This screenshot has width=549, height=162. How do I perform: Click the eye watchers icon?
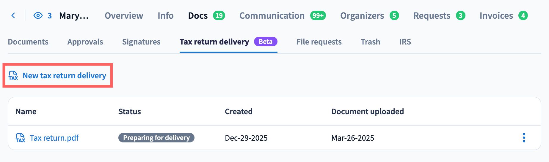(38, 15)
